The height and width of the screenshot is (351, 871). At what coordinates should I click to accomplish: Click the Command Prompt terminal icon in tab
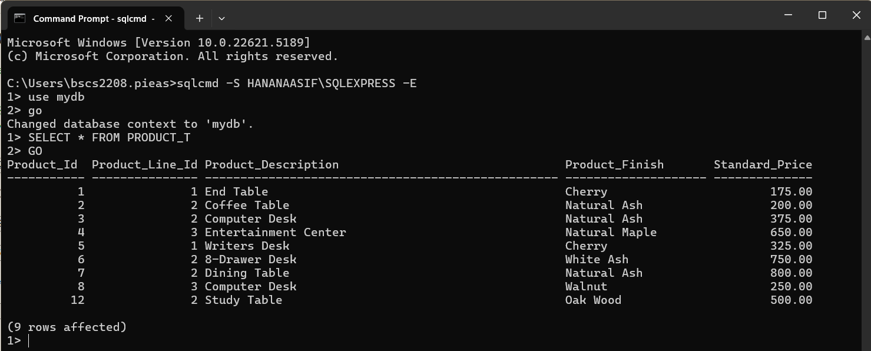19,18
